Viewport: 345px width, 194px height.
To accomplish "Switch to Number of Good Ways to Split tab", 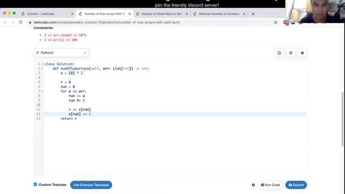I will point(162,14).
